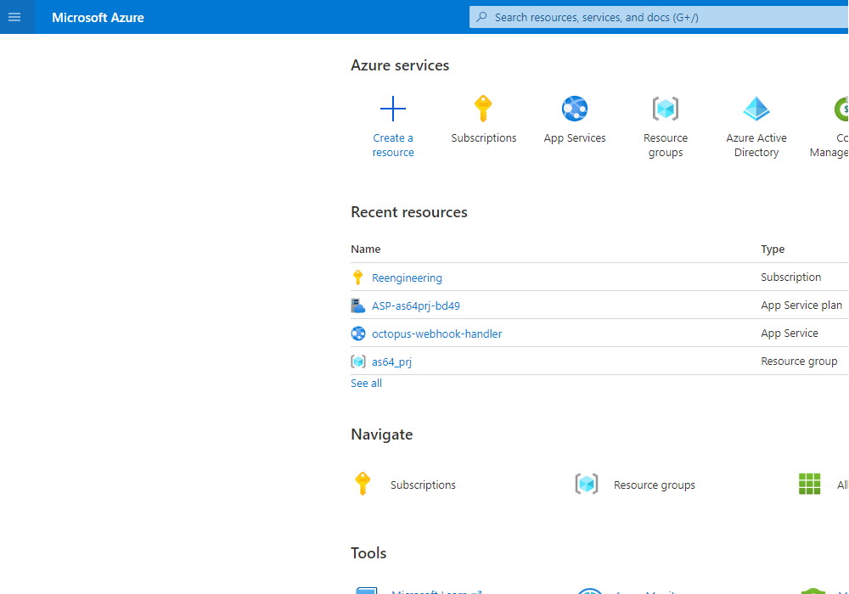Click the key icon beside Reengineering

point(358,277)
